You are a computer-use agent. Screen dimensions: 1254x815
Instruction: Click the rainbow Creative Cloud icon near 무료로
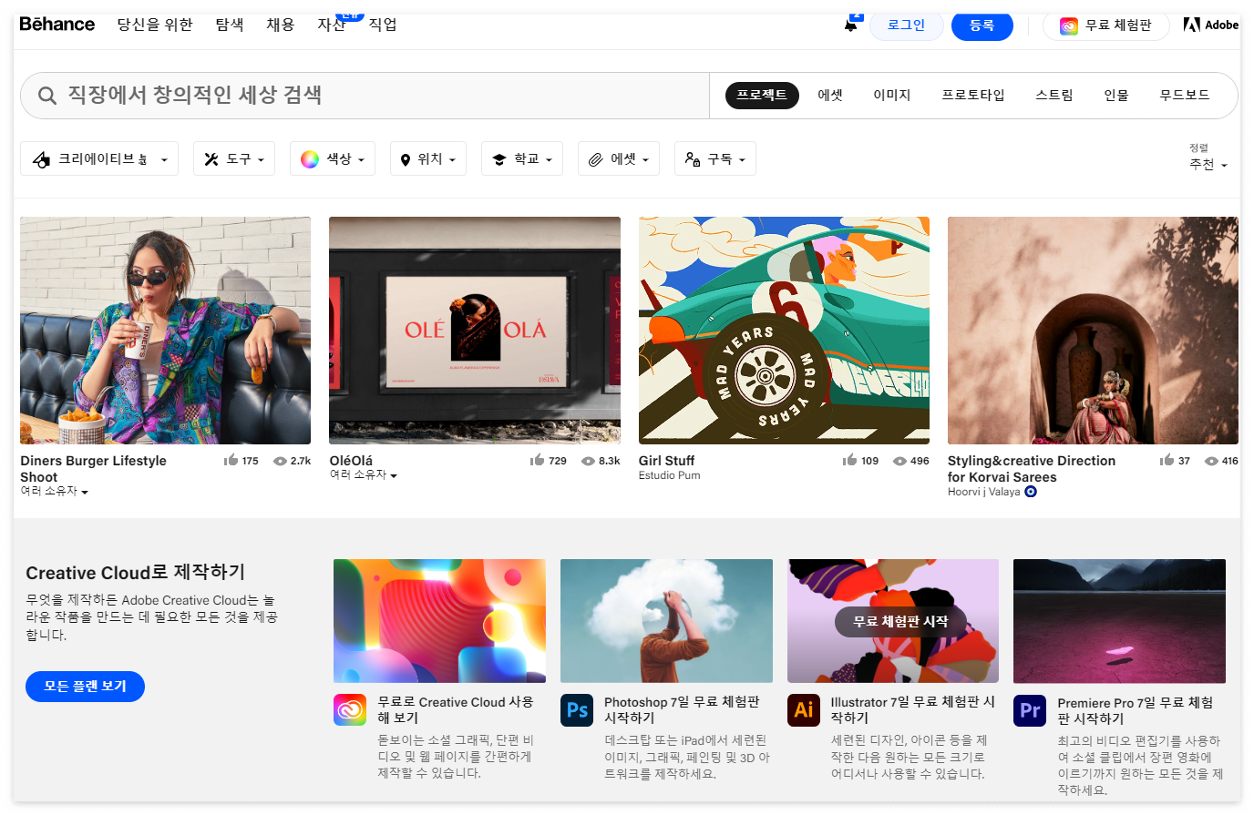[x=350, y=711]
